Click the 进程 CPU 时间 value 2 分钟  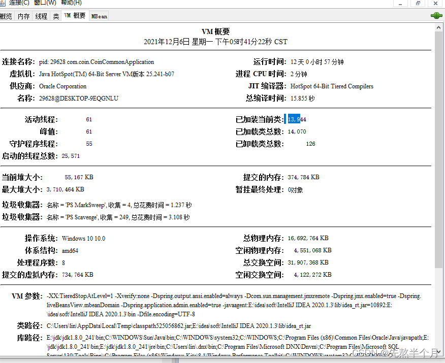299,74
